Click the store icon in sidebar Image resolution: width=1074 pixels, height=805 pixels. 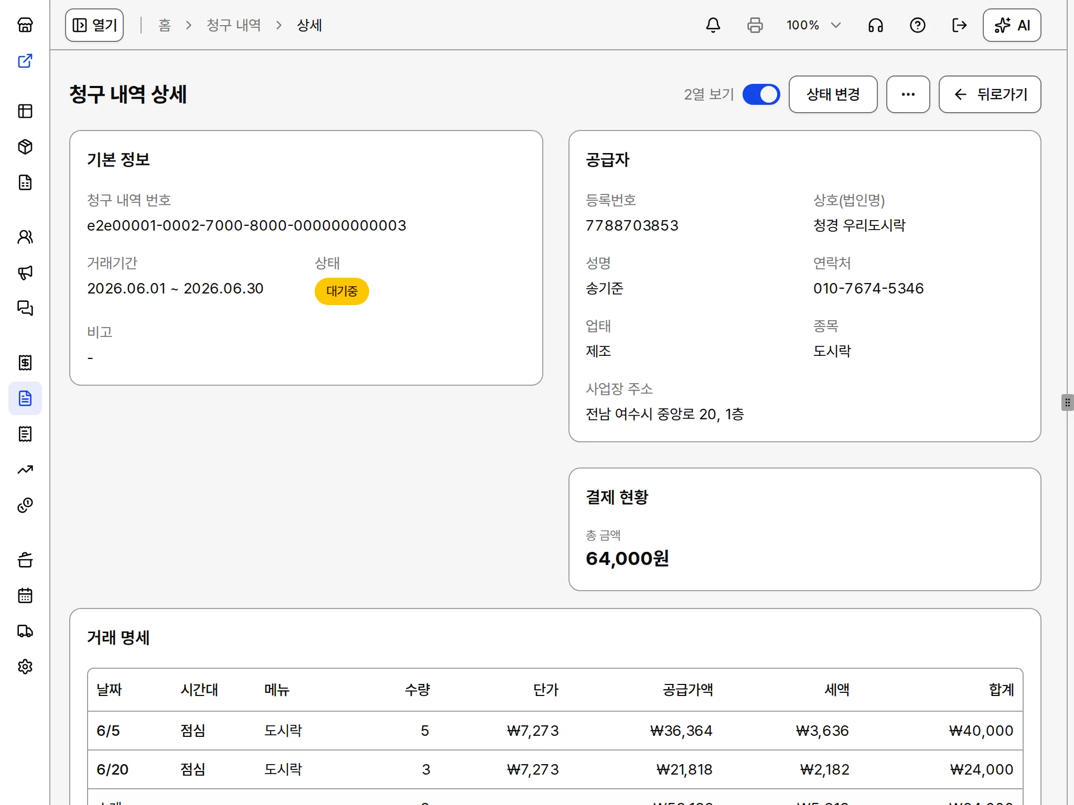click(25, 25)
